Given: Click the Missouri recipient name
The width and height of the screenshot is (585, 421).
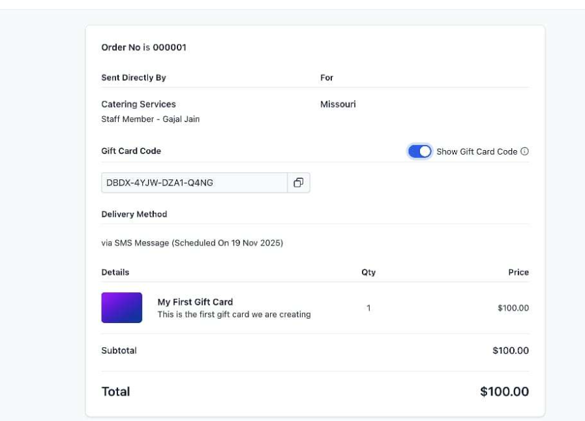Looking at the screenshot, I should click(338, 104).
